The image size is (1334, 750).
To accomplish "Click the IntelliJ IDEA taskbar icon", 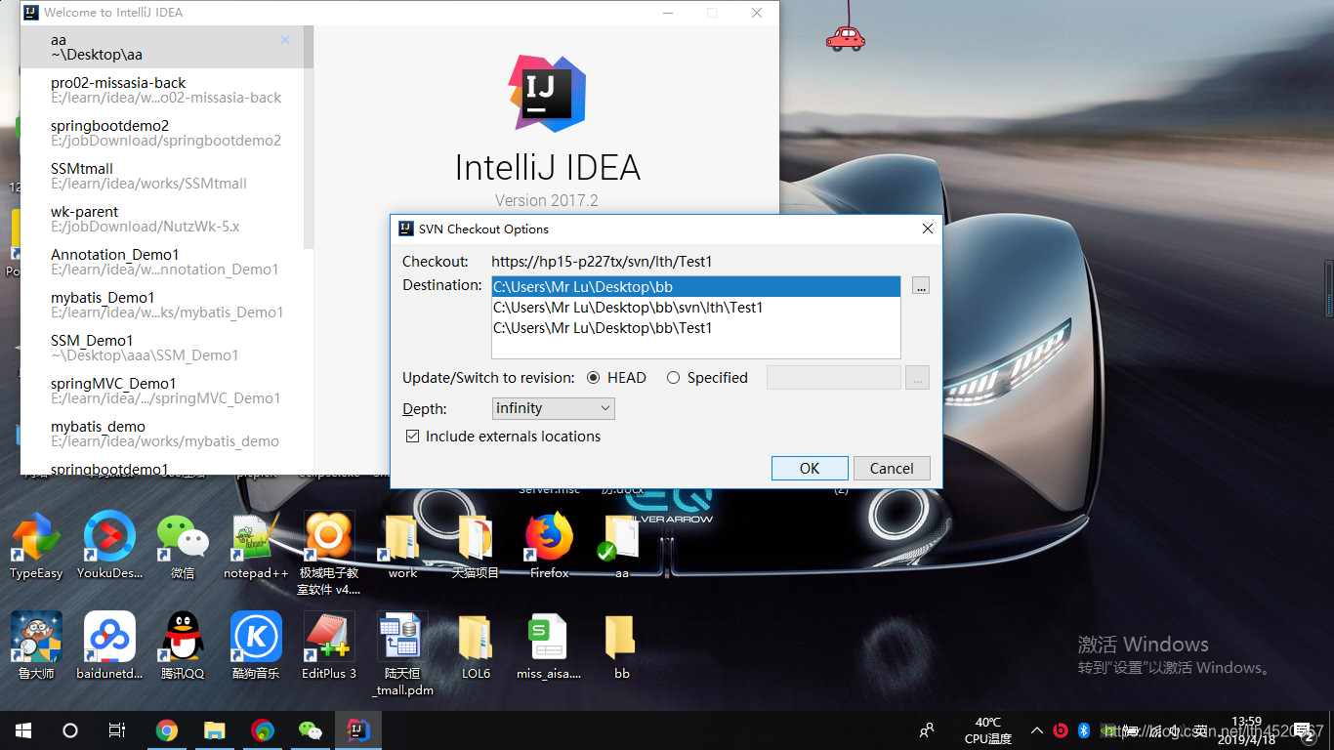I will pyautogui.click(x=358, y=730).
